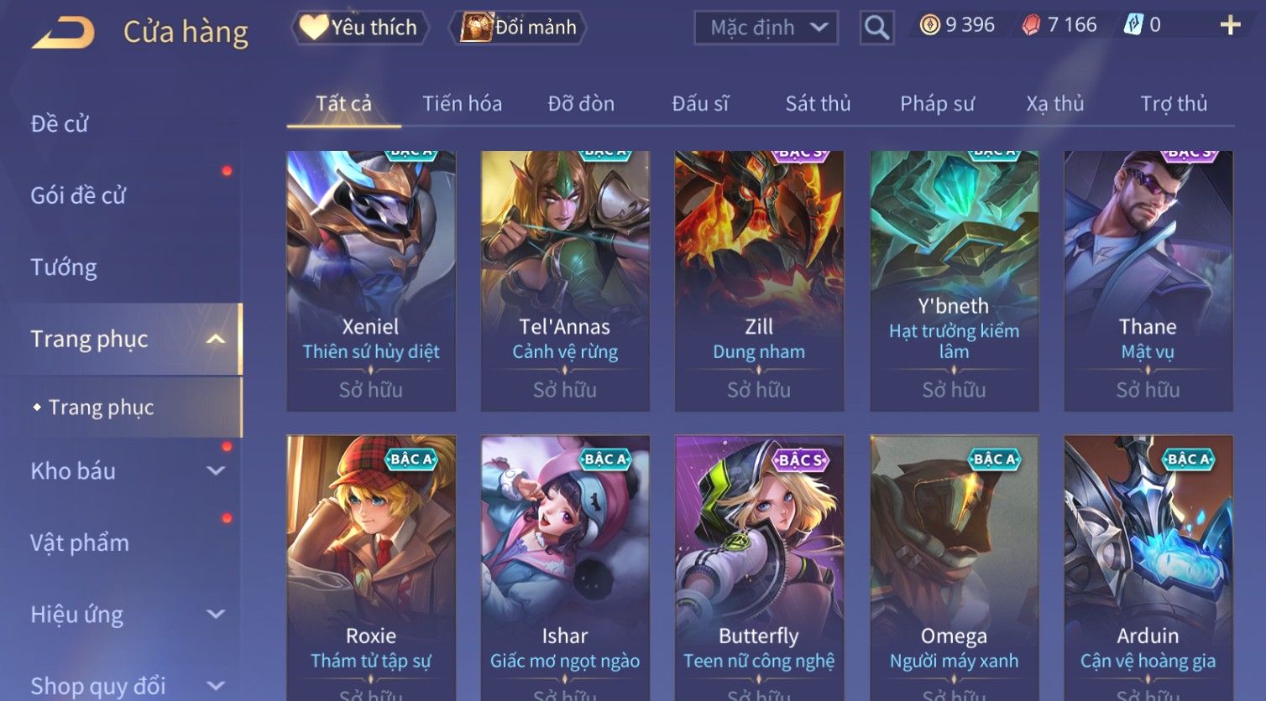Tap the blue voucher balance icon
The height and width of the screenshot is (701, 1266).
coord(1133,25)
